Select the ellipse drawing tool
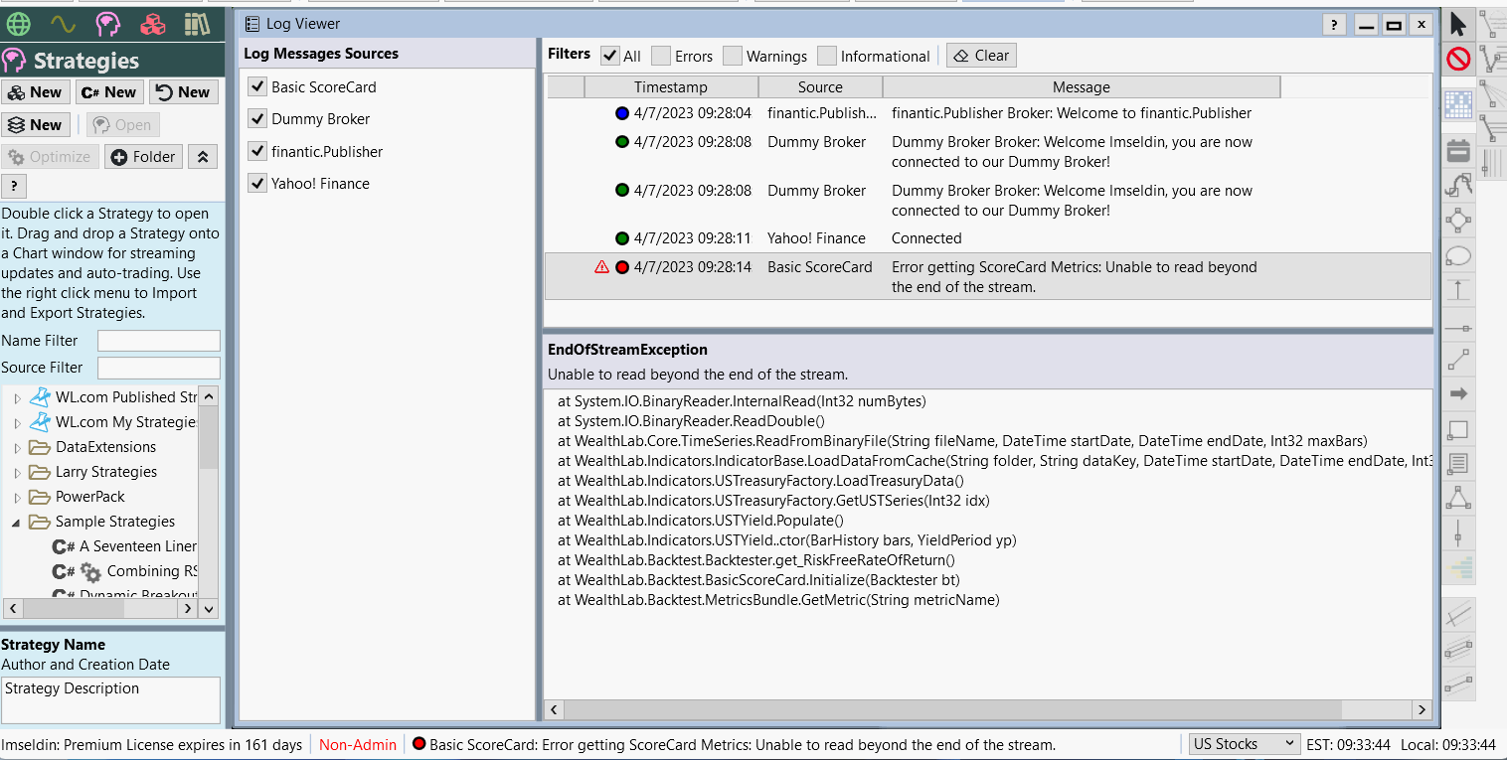The image size is (1507, 760). click(x=1458, y=256)
